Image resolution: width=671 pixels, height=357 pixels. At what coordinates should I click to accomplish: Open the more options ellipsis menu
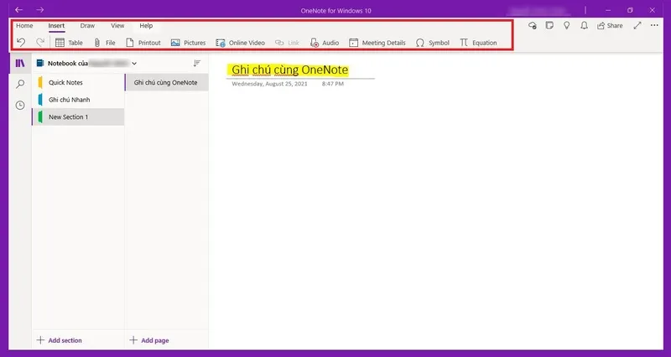click(x=654, y=26)
